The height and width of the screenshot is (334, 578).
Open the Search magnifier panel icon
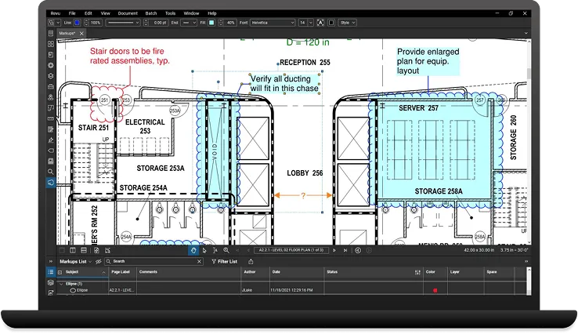(51, 172)
